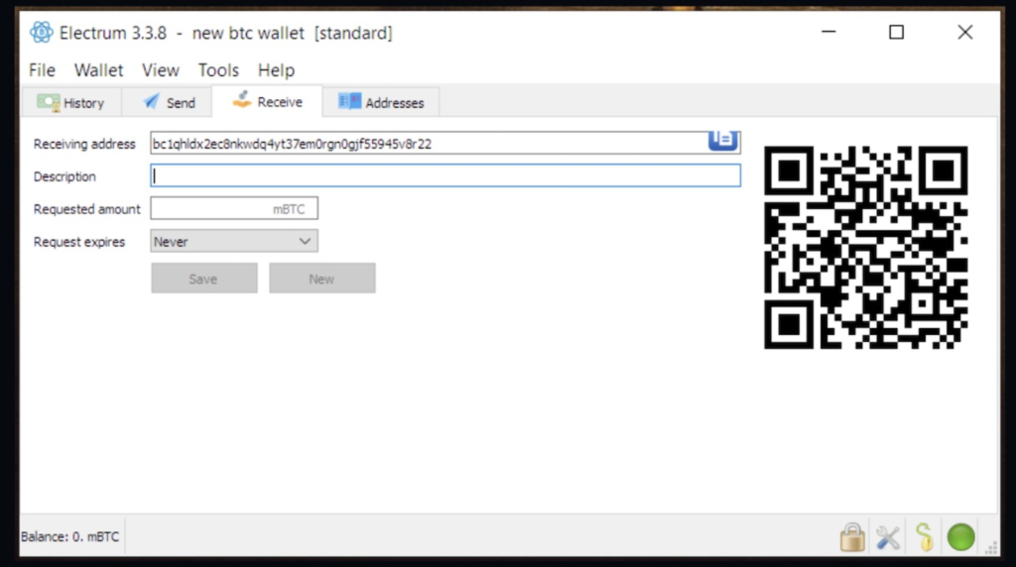Screen dimensions: 1016x567
Task: Minimize the Electrum window
Action: tap(828, 32)
